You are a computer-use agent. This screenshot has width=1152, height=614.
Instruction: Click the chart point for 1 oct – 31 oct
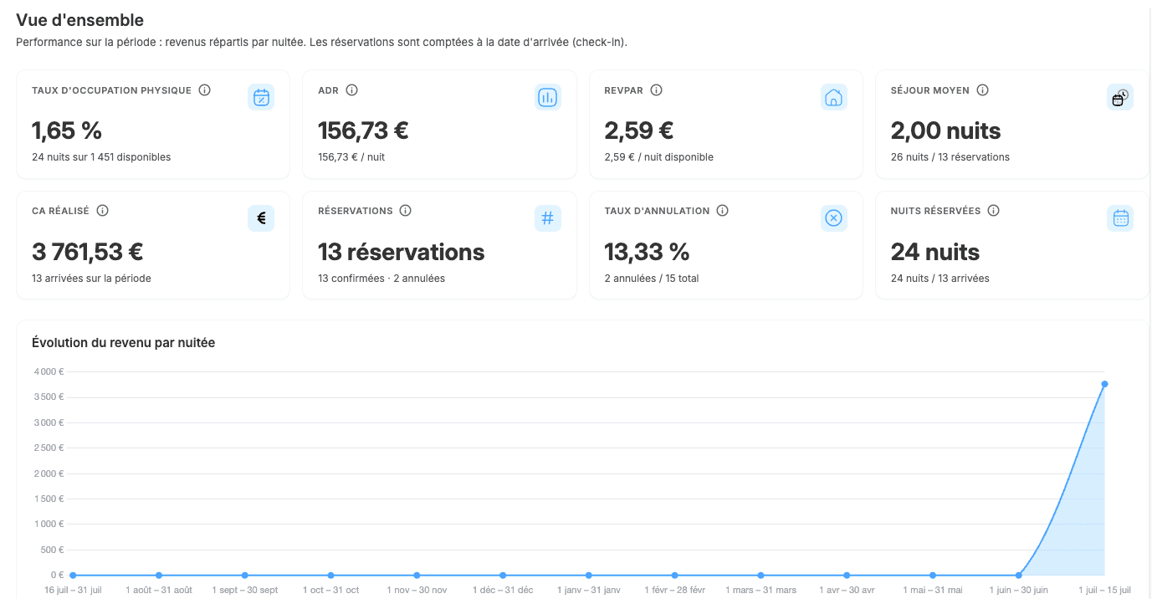click(x=331, y=576)
